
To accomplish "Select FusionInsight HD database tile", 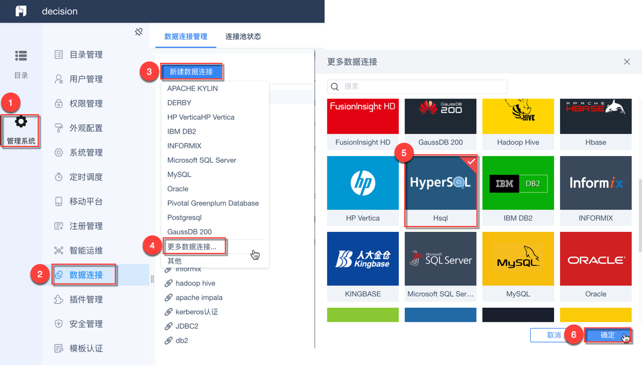I will pos(363,124).
